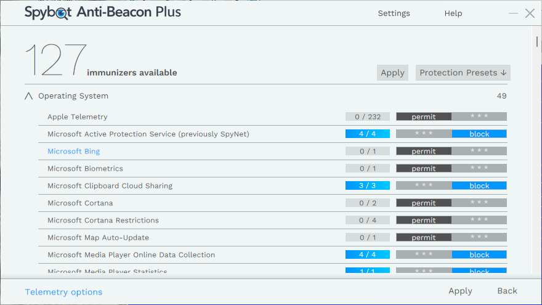Switch Microsoft Cortana to block
The image size is (542, 305).
479,203
